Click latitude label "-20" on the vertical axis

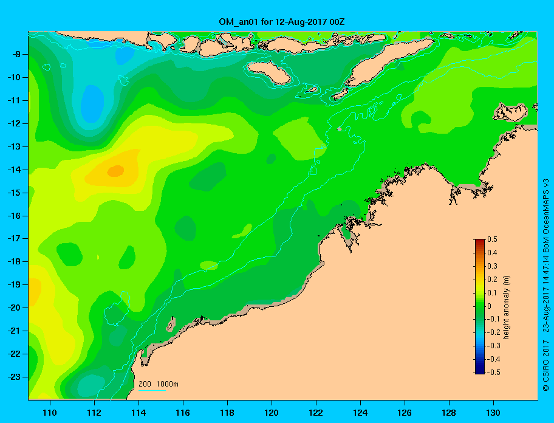[14, 308]
